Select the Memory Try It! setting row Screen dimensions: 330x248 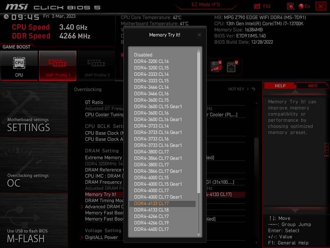[165, 194]
